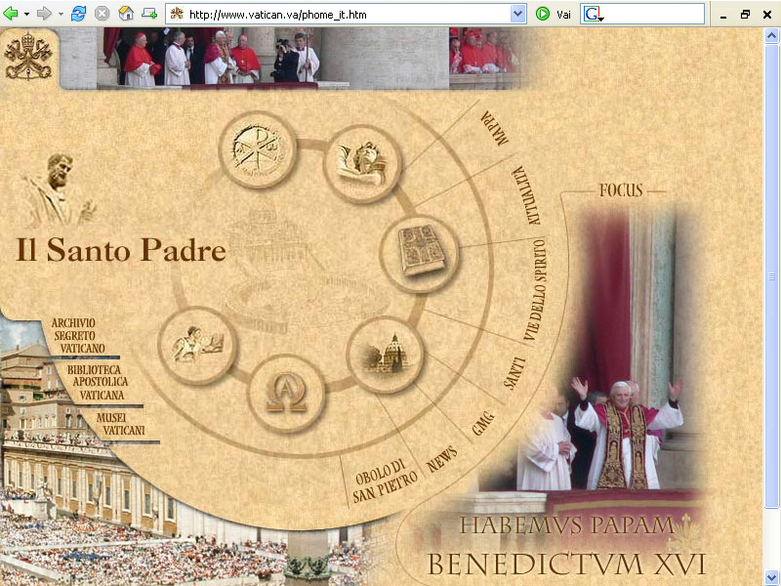Image resolution: width=781 pixels, height=586 pixels.
Task: Click the address bar page favicon
Action: pyautogui.click(x=177, y=14)
